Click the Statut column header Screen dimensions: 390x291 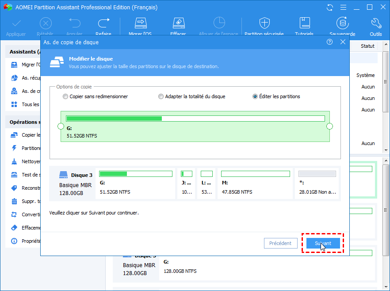367,46
